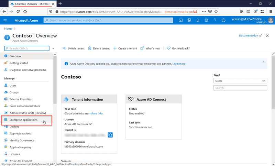The width and height of the screenshot is (275, 166).
Task: Click Switch tenant in the toolbar
Action: coord(74,48)
